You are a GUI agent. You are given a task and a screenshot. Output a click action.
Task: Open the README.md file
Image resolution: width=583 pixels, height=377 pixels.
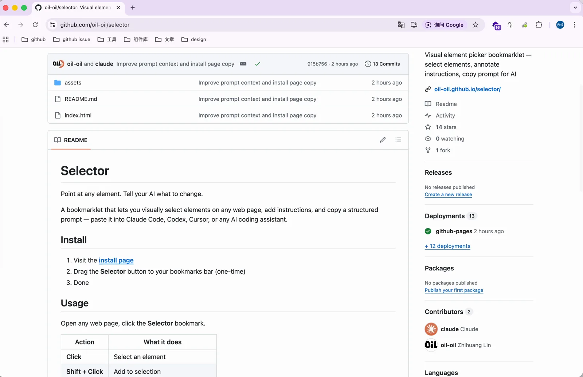pyautogui.click(x=81, y=99)
